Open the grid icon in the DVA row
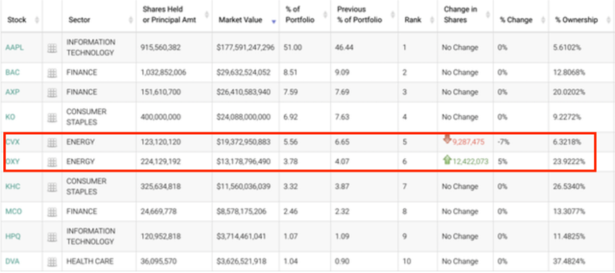Image resolution: width=615 pixels, height=273 pixels. pyautogui.click(x=52, y=262)
